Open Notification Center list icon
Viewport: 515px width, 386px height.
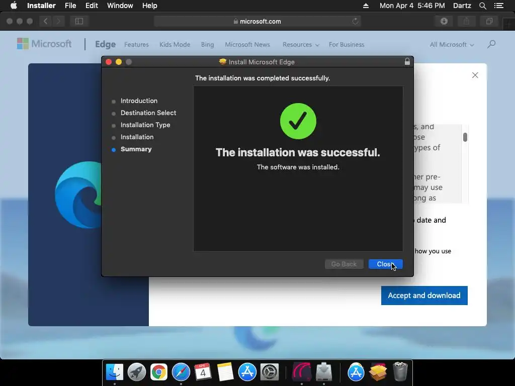point(499,6)
